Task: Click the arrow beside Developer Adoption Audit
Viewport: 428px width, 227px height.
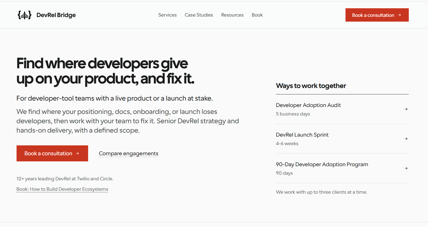Action: pos(406,109)
